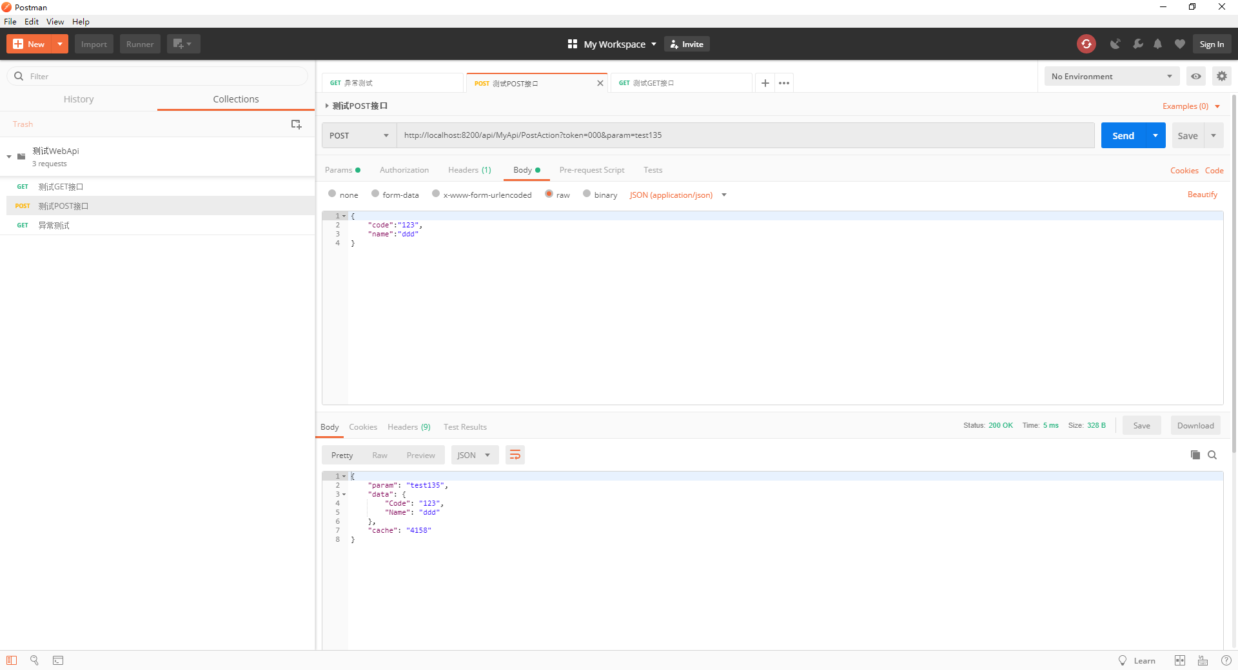Toggle word wrap icon in response toolbar

(x=515, y=455)
